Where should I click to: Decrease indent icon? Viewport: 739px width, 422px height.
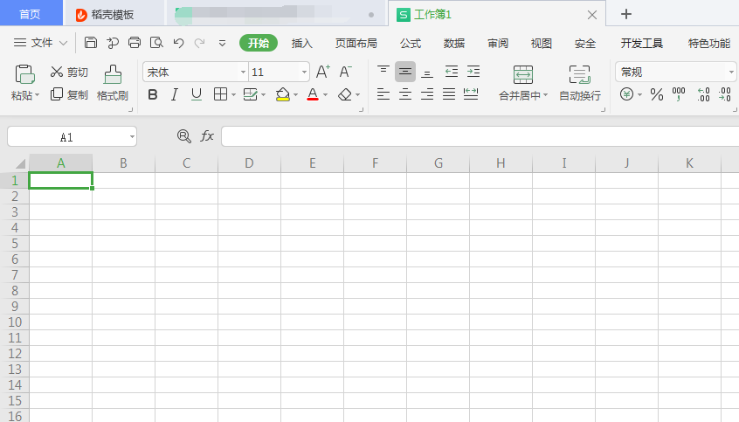pyautogui.click(x=451, y=72)
